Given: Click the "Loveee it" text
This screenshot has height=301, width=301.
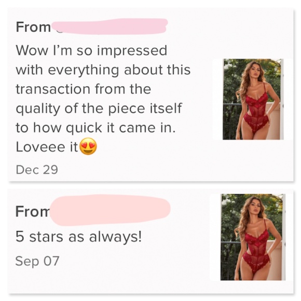Looking at the screenshot, I should click(47, 147).
